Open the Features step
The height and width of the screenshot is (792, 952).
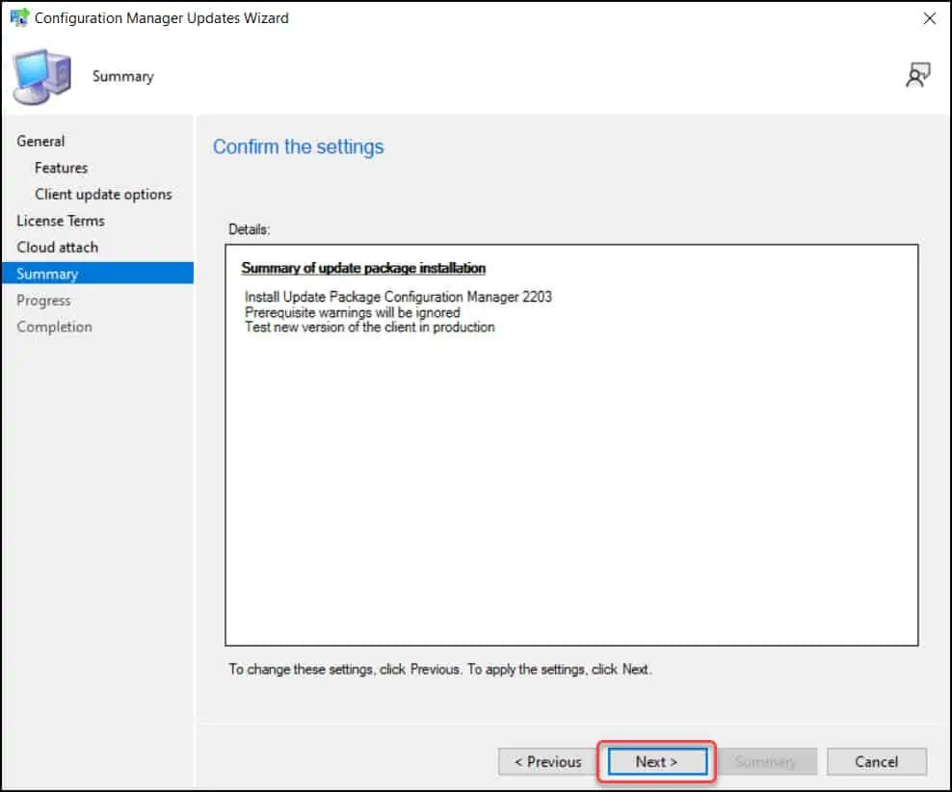pos(62,168)
